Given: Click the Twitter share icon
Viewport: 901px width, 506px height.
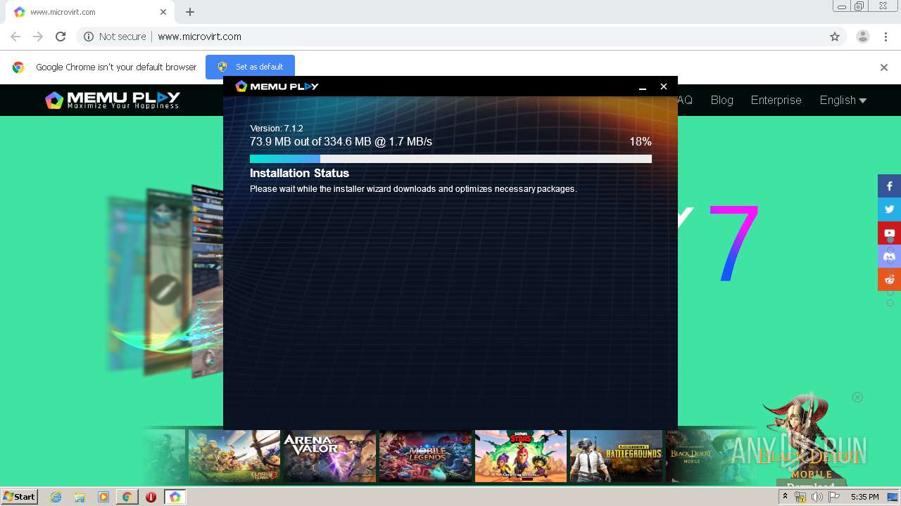Looking at the screenshot, I should click(889, 209).
